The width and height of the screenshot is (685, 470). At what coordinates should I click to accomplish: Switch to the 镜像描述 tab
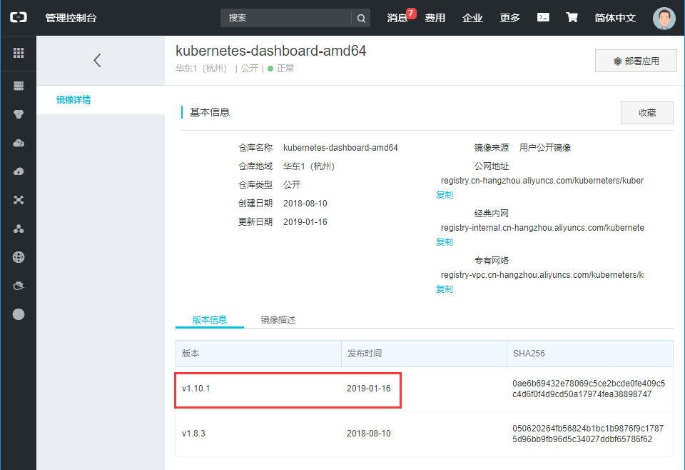pyautogui.click(x=278, y=319)
